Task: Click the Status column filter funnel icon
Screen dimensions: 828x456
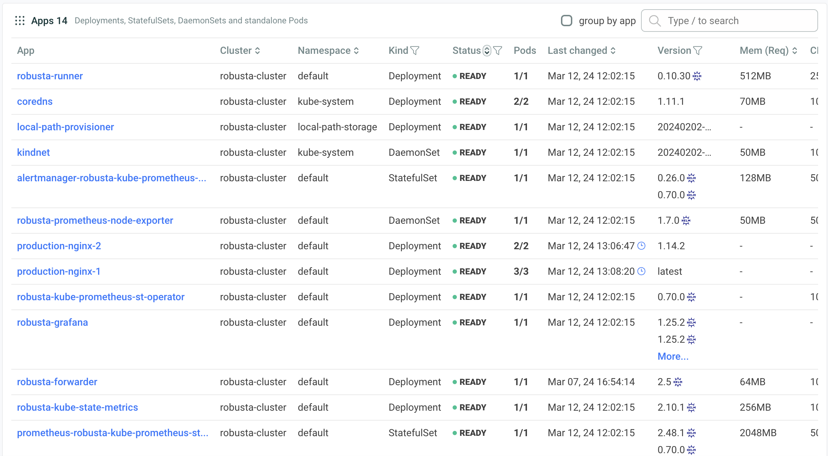Action: click(x=498, y=51)
